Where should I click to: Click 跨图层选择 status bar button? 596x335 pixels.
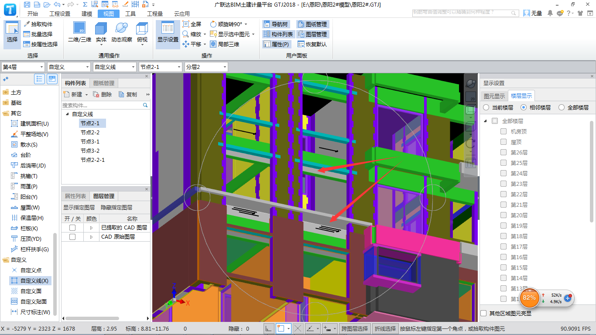[354, 328]
